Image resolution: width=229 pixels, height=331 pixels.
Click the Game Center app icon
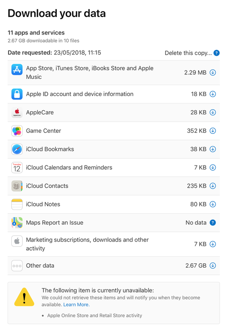coord(17,131)
